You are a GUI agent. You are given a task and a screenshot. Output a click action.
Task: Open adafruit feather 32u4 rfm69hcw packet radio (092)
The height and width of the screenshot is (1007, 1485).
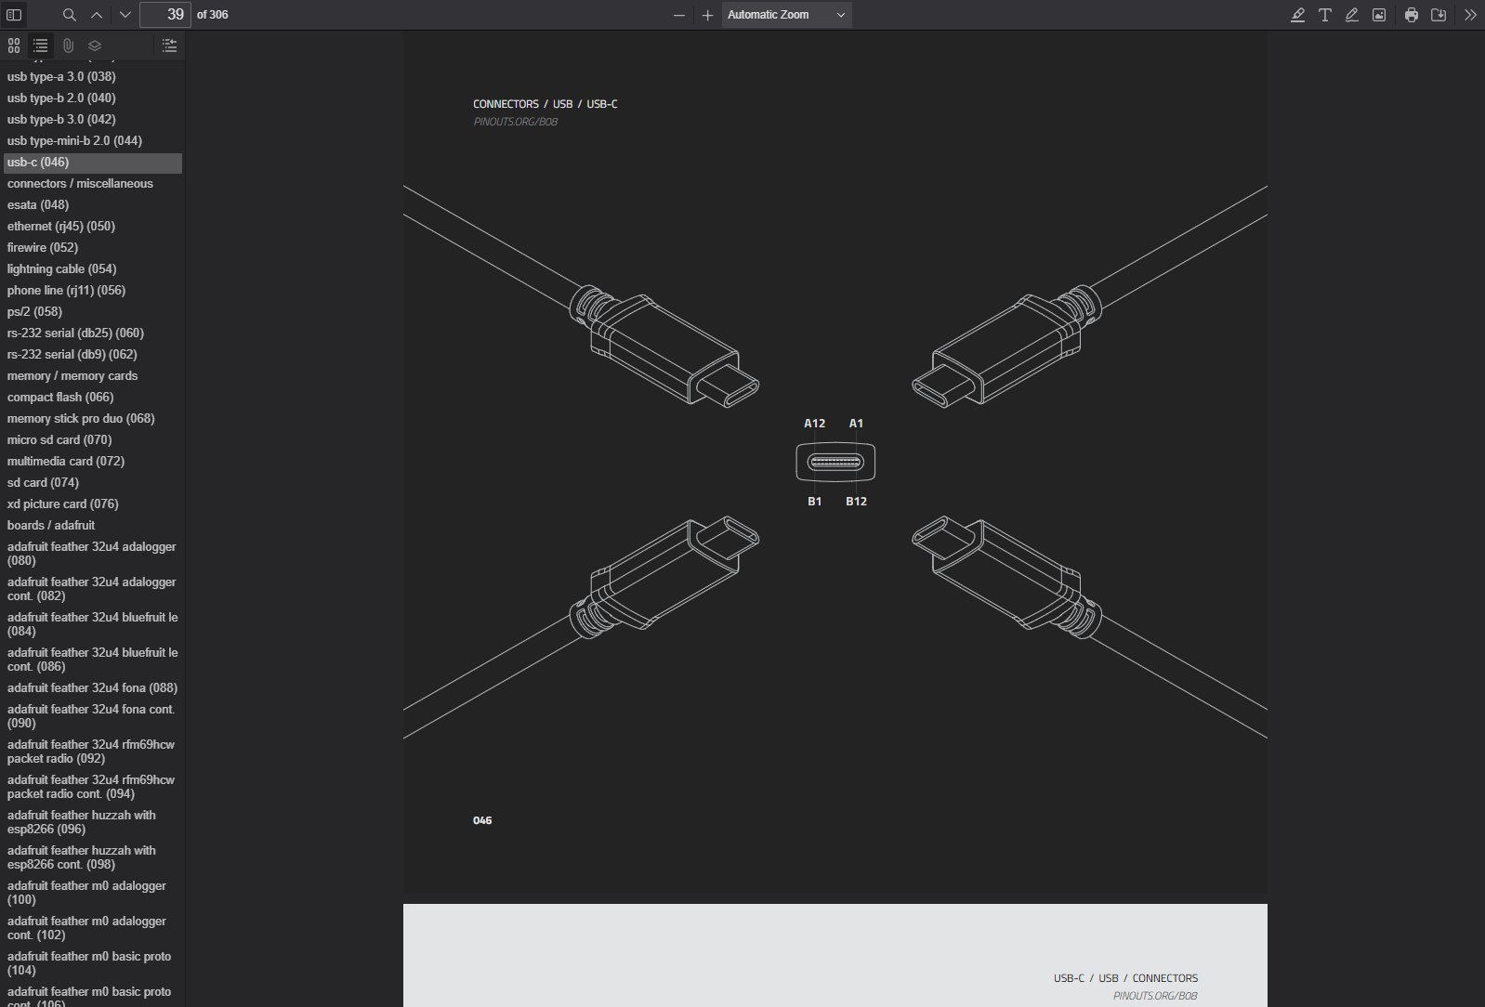point(91,752)
